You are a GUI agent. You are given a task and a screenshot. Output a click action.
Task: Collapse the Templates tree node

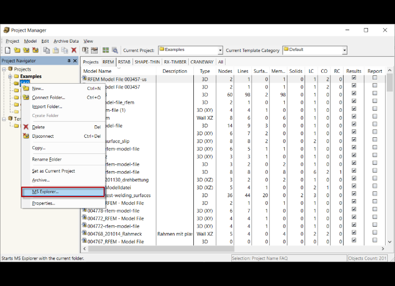[x=4, y=119]
